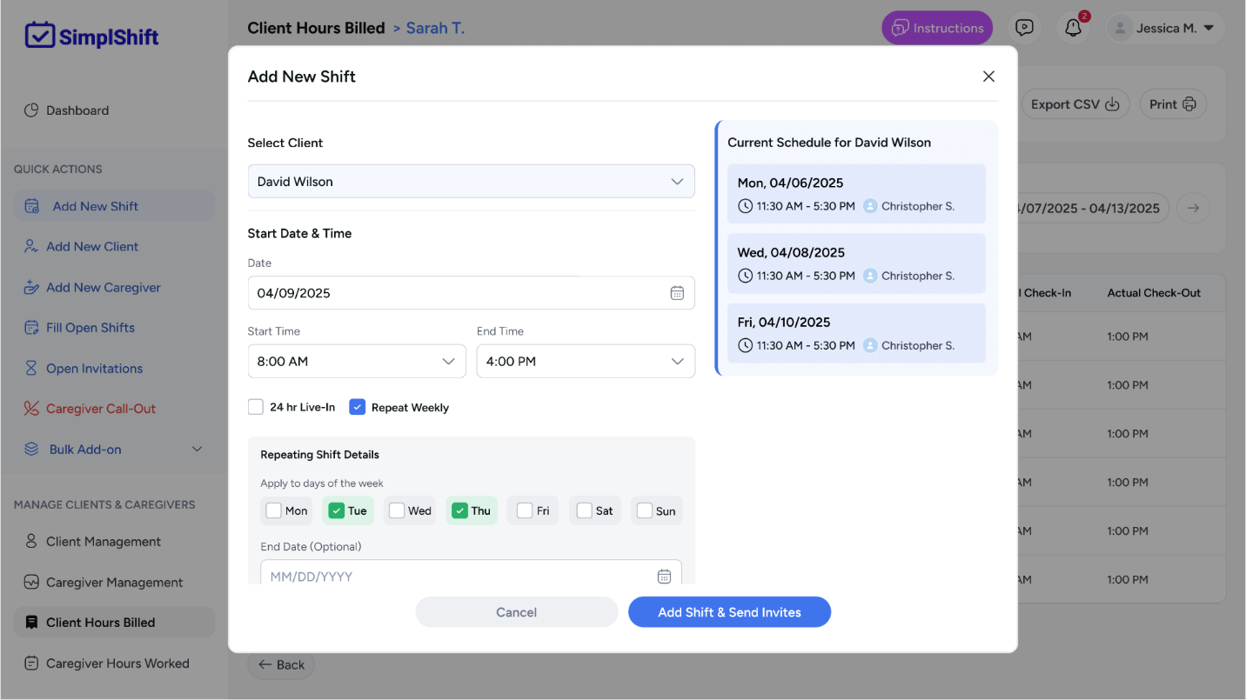Open the calendar picker for shift date
The width and height of the screenshot is (1246, 700).
pyautogui.click(x=677, y=293)
